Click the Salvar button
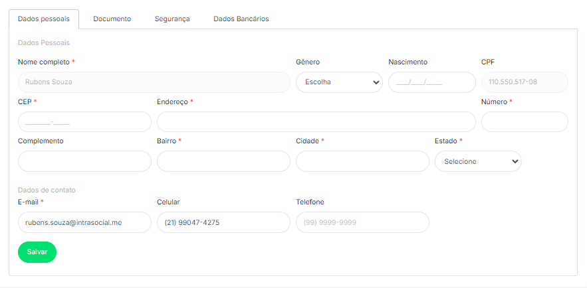 pos(37,252)
